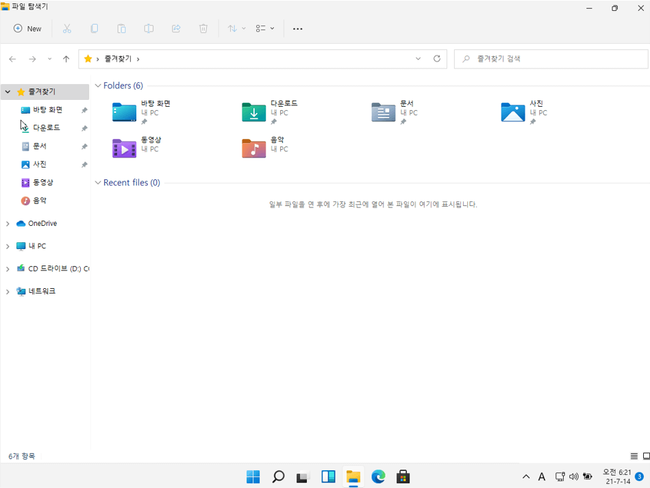Go forward with the forward arrow
The height and width of the screenshot is (488, 650).
[32, 60]
